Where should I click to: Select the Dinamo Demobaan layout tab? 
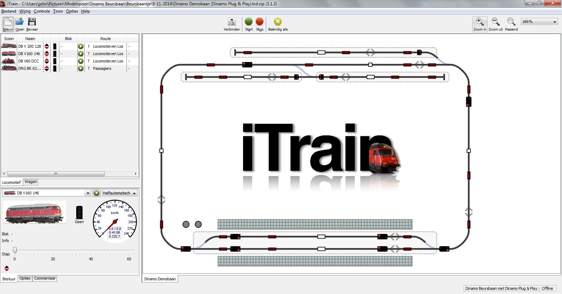[160, 279]
